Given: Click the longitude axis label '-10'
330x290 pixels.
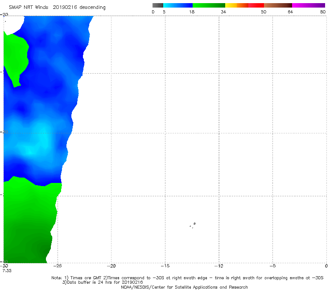Looking at the screenshot, I should point(219,266).
